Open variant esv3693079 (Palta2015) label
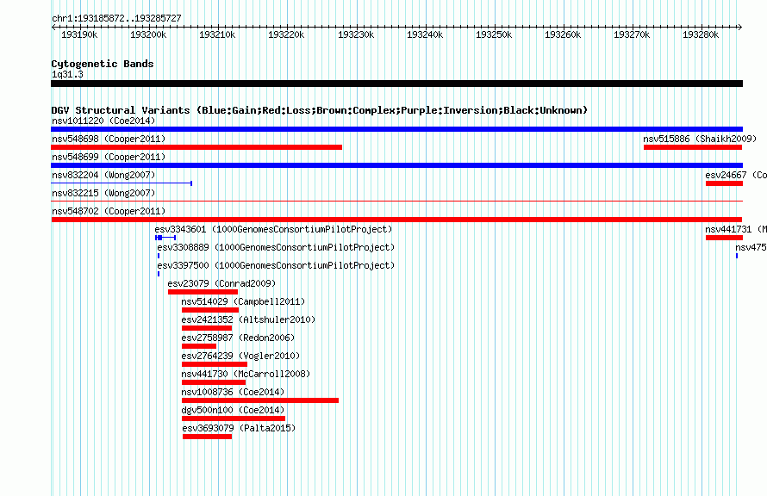 (240, 428)
